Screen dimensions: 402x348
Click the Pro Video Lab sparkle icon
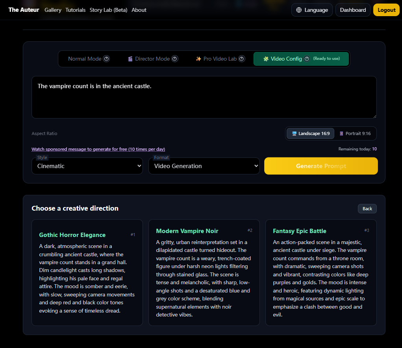pyautogui.click(x=198, y=59)
